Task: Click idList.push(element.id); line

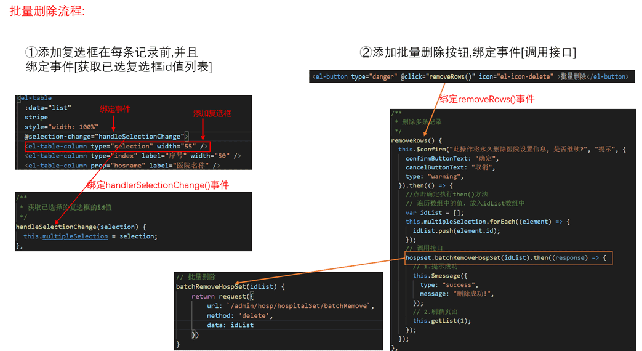Action: click(457, 230)
